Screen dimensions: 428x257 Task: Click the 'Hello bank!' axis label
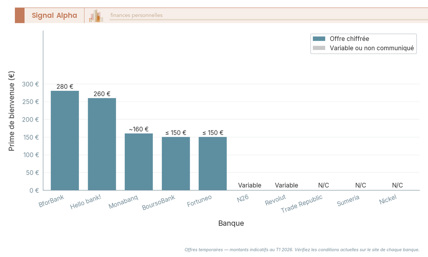[x=86, y=202]
